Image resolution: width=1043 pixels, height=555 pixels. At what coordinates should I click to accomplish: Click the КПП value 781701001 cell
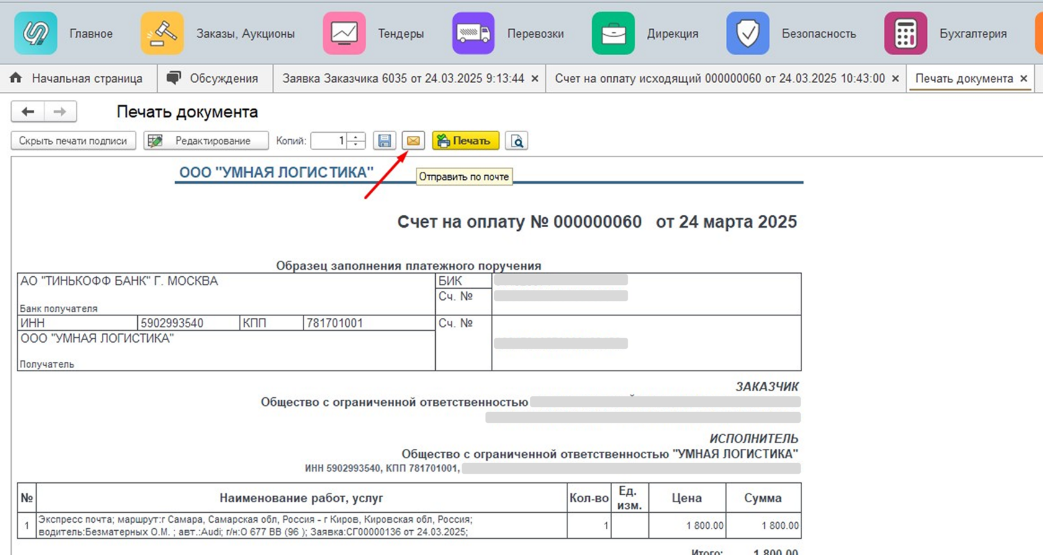(x=369, y=323)
